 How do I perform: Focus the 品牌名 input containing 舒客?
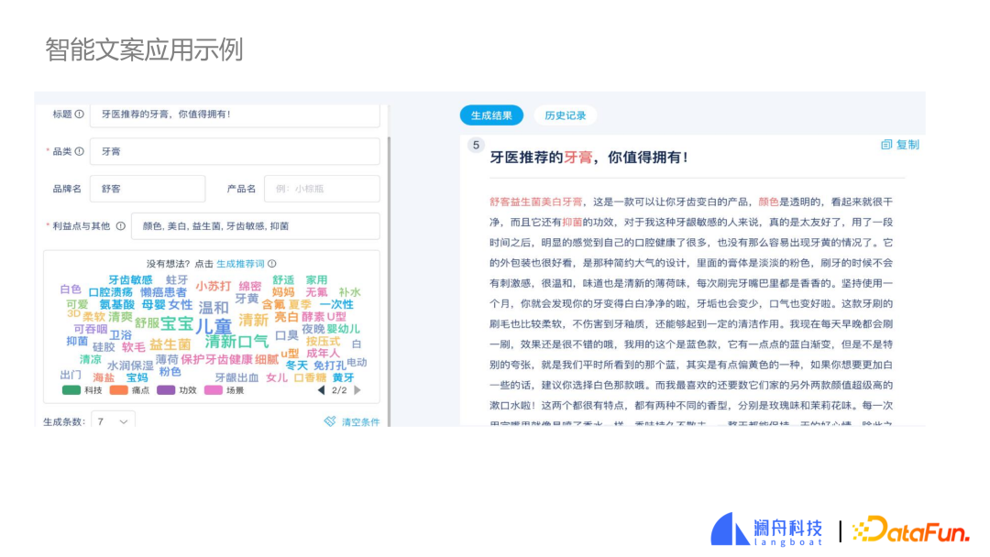click(148, 189)
